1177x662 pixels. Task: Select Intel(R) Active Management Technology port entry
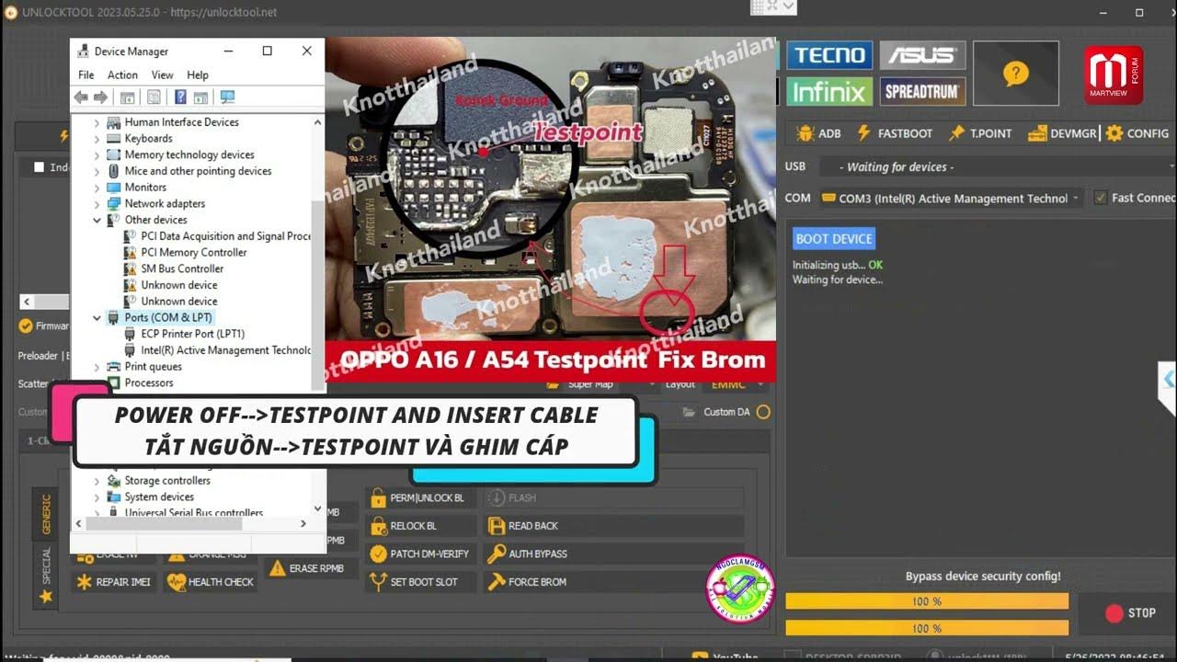(218, 350)
